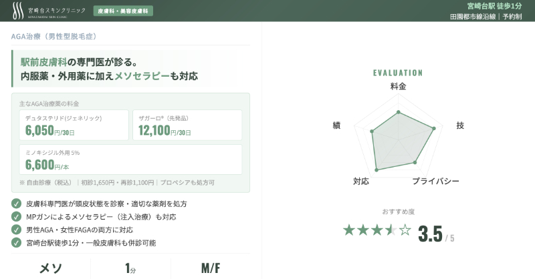Image resolution: width=535 pixels, height=279 pixels.
Task: Select the M/F tab at bottom
Action: [211, 268]
